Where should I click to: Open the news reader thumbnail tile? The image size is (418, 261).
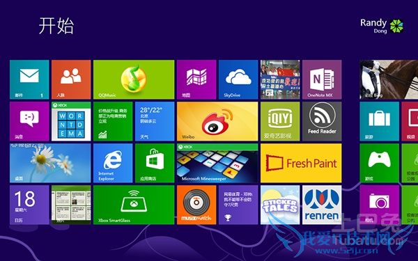[x=71, y=205]
